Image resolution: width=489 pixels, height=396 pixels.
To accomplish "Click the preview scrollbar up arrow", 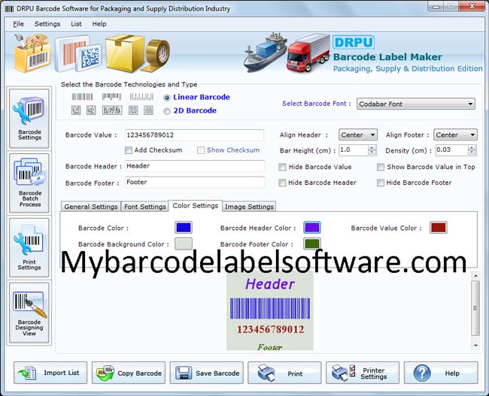I will click(475, 276).
